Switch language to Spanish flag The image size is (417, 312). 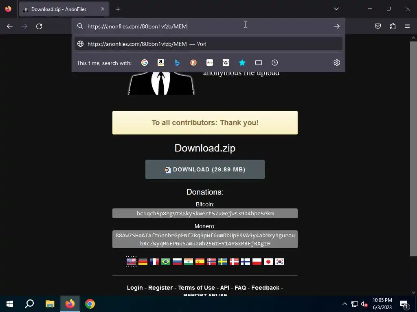200,262
